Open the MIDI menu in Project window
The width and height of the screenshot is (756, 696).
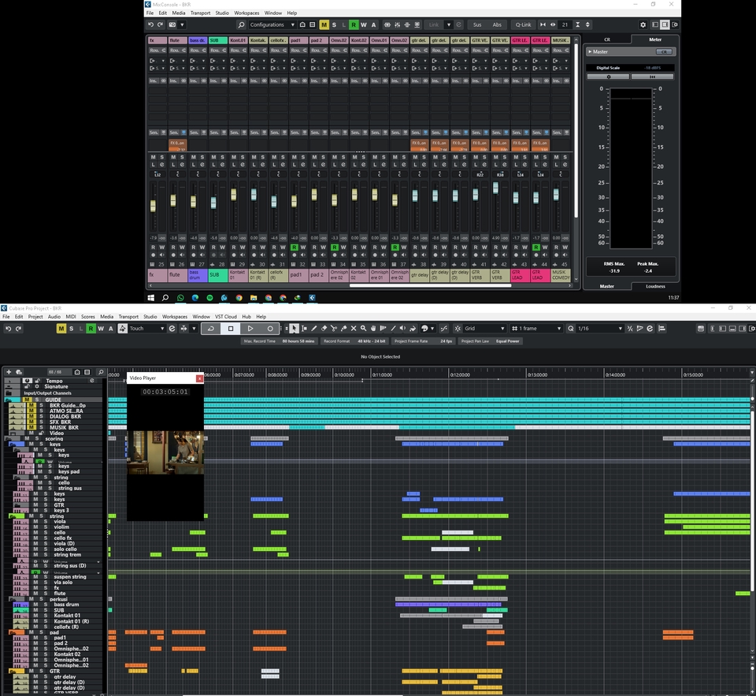(71, 317)
